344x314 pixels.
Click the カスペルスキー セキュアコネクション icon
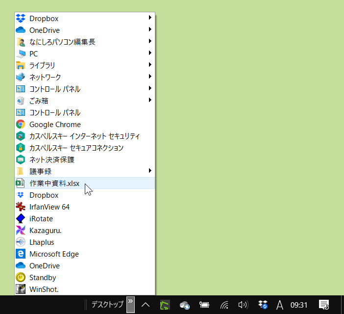click(21, 148)
